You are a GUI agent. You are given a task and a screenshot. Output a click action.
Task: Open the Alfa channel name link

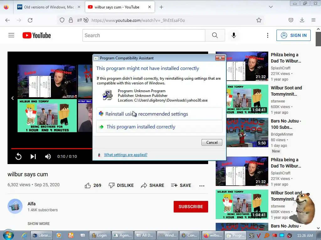pyautogui.click(x=32, y=204)
